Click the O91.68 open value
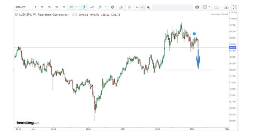 [x=84, y=15]
